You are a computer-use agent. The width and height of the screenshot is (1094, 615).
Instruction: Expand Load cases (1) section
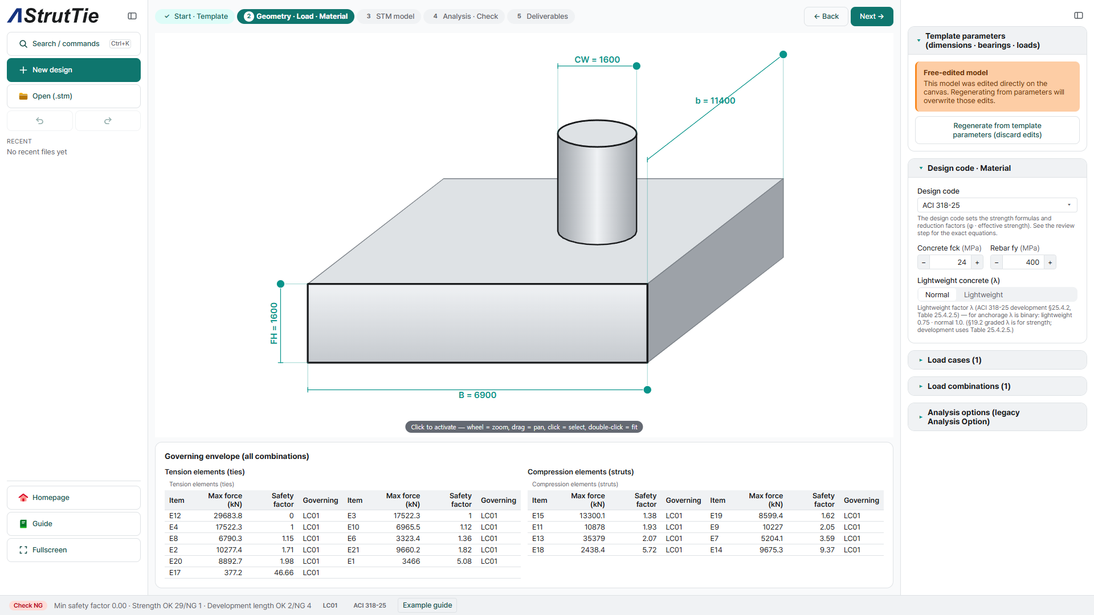pos(997,360)
